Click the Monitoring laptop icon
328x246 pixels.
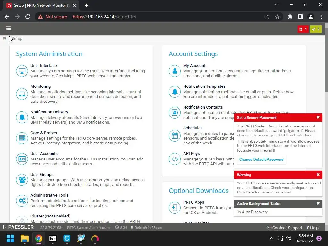(22, 94)
